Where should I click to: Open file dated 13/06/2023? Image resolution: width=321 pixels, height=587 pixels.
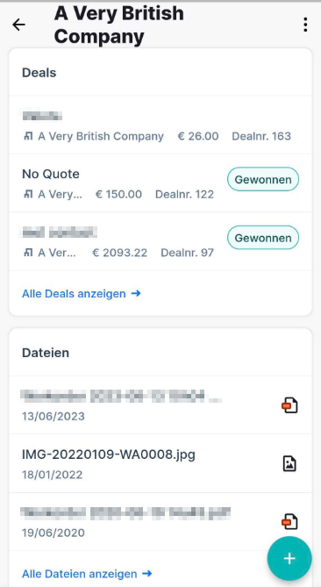click(x=160, y=405)
